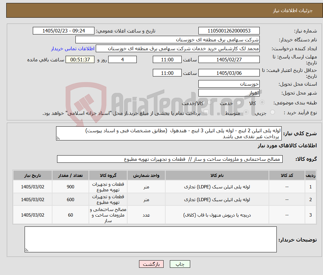Click quantity 900 in row 1

[70, 187]
